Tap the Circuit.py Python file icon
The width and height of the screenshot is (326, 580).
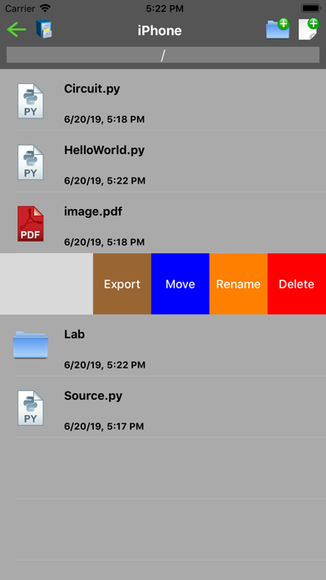point(30,101)
